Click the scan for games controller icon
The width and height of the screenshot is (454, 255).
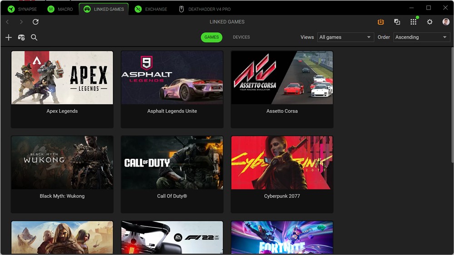pos(21,38)
